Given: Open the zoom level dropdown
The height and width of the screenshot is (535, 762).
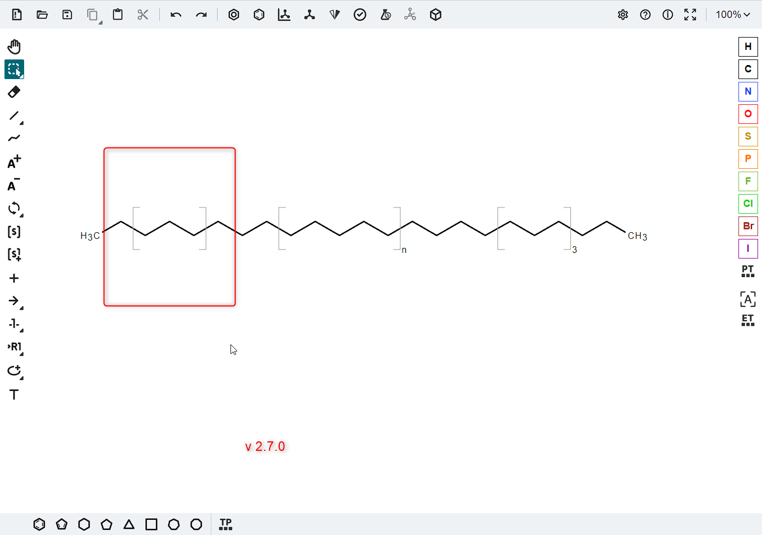Looking at the screenshot, I should tap(733, 15).
